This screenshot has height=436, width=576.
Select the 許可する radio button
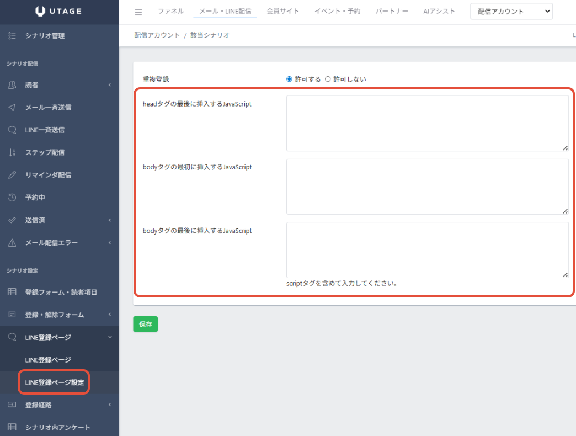(289, 79)
